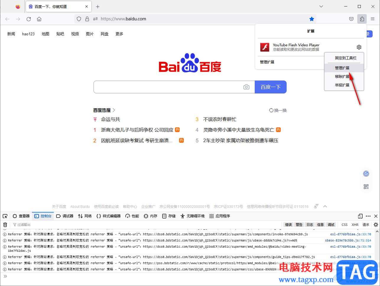The image size is (380, 286).
Task: Go back to the previous page
Action: (x=7, y=19)
